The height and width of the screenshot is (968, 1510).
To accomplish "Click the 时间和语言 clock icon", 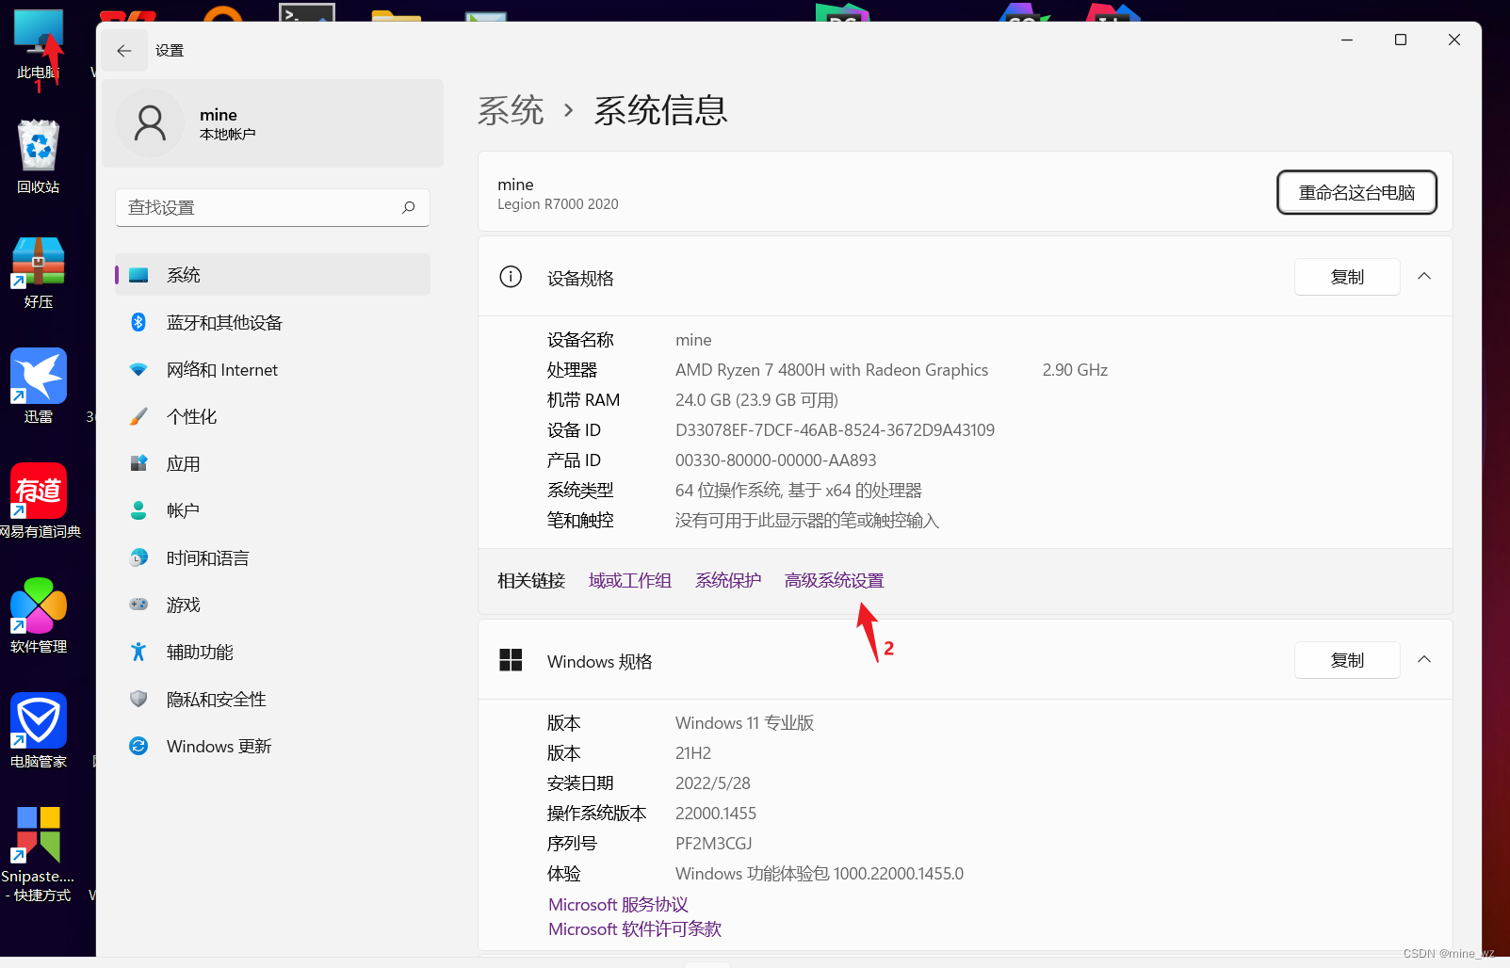I will coord(138,557).
